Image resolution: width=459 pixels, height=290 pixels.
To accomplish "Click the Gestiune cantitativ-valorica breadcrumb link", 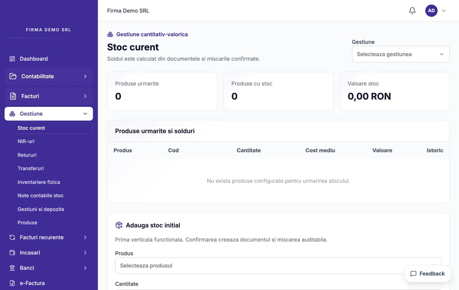I will point(152,34).
